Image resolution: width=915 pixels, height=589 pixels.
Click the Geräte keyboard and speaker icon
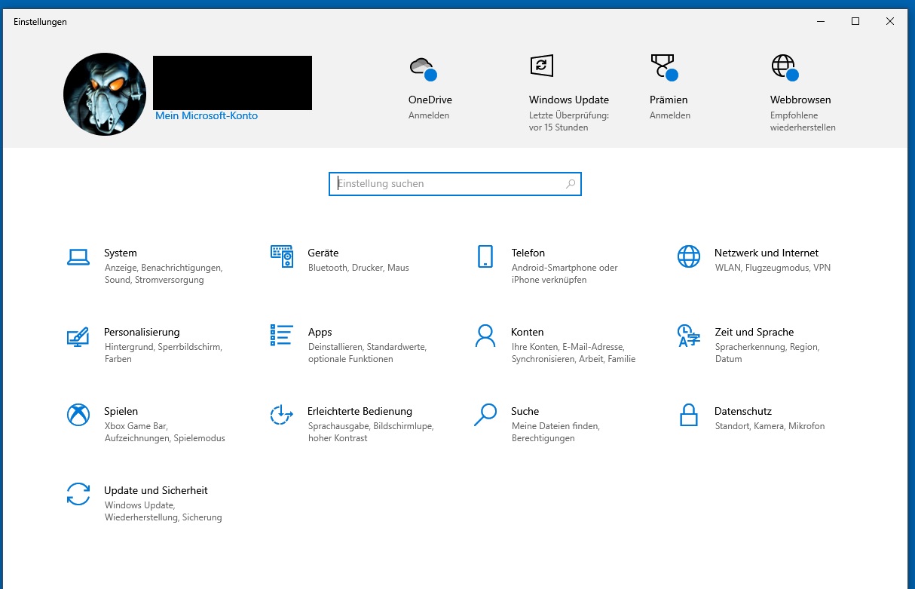point(281,256)
